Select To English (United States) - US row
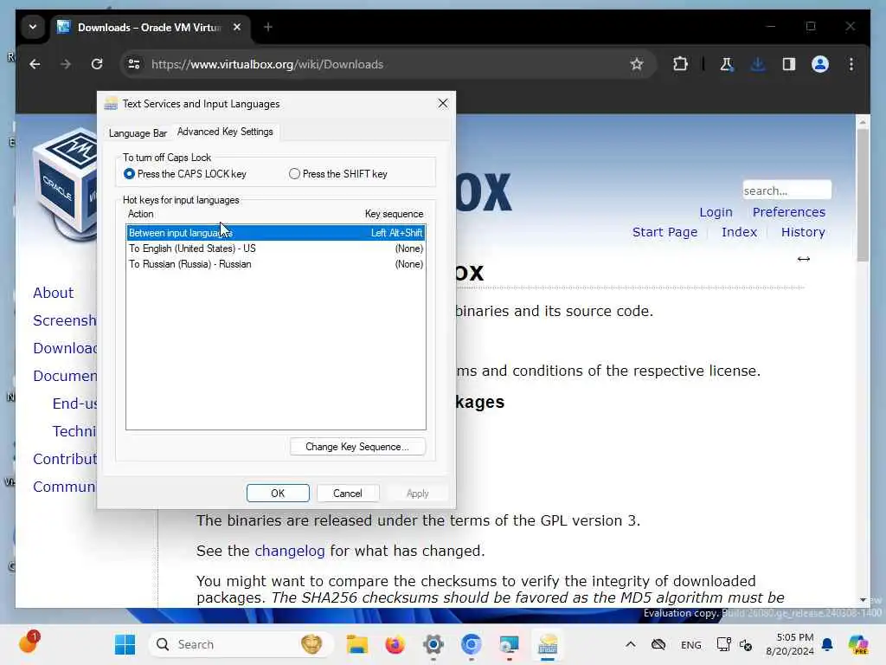This screenshot has height=665, width=886. tap(276, 249)
